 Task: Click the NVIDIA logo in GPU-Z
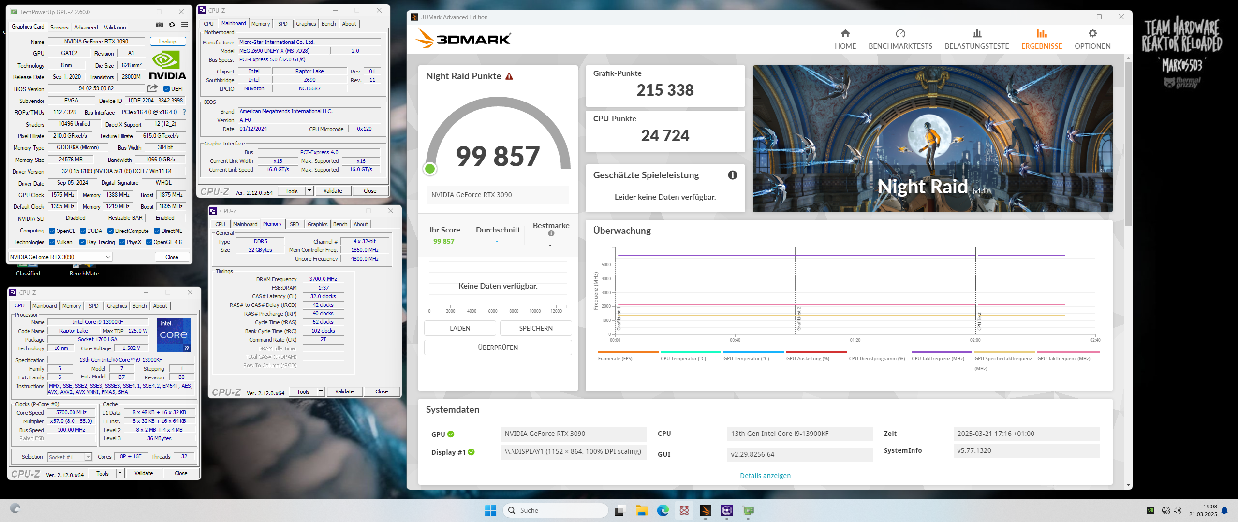(x=167, y=65)
